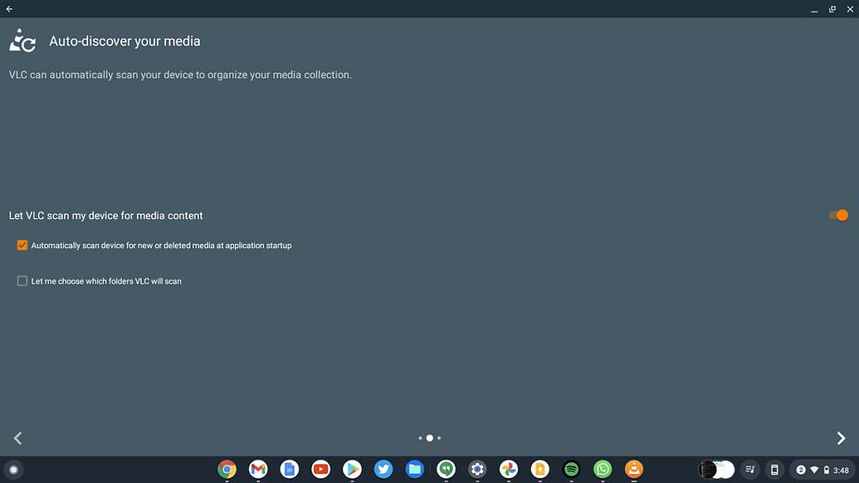
Task: Open the Phone Hub icon in the tray
Action: tap(773, 470)
